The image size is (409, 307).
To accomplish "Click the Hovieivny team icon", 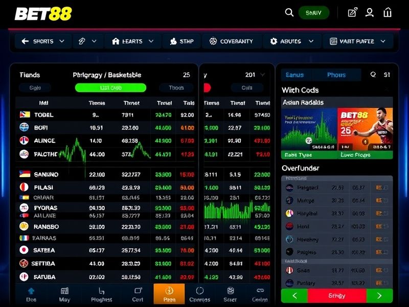I will coord(289,239).
